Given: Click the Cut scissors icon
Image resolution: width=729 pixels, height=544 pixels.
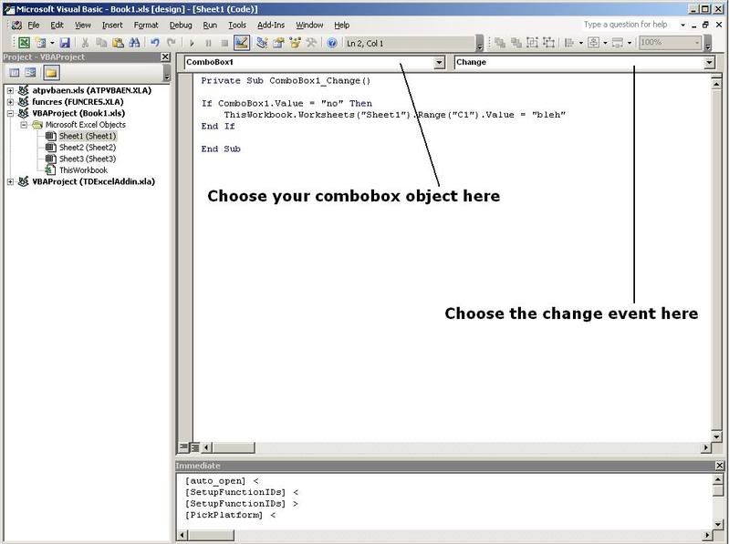Looking at the screenshot, I should coord(85,43).
